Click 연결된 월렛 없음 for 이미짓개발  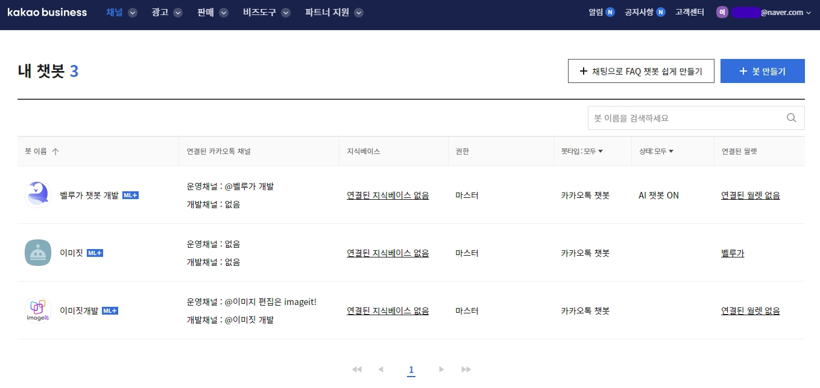[x=751, y=311]
